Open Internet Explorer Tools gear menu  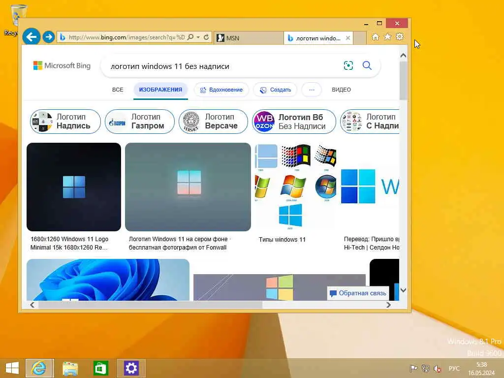(400, 36)
